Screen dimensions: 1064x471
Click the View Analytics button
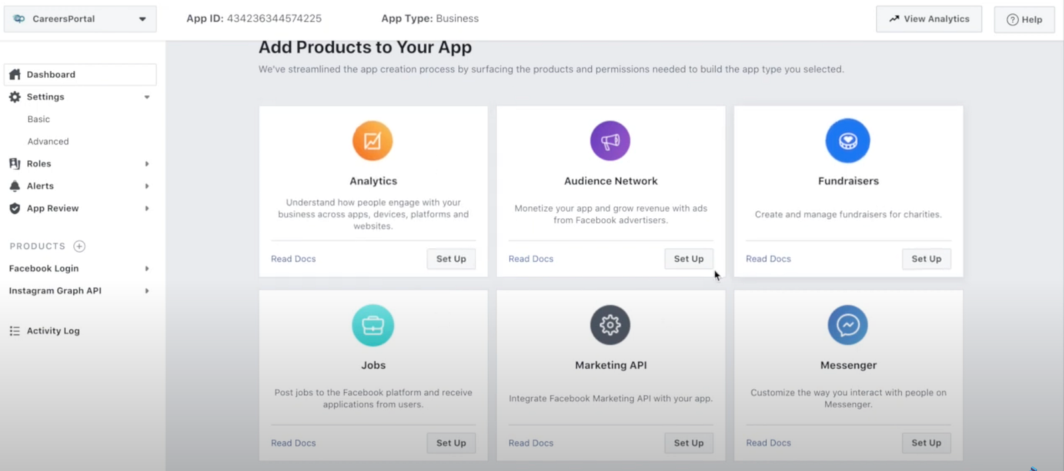click(x=928, y=19)
